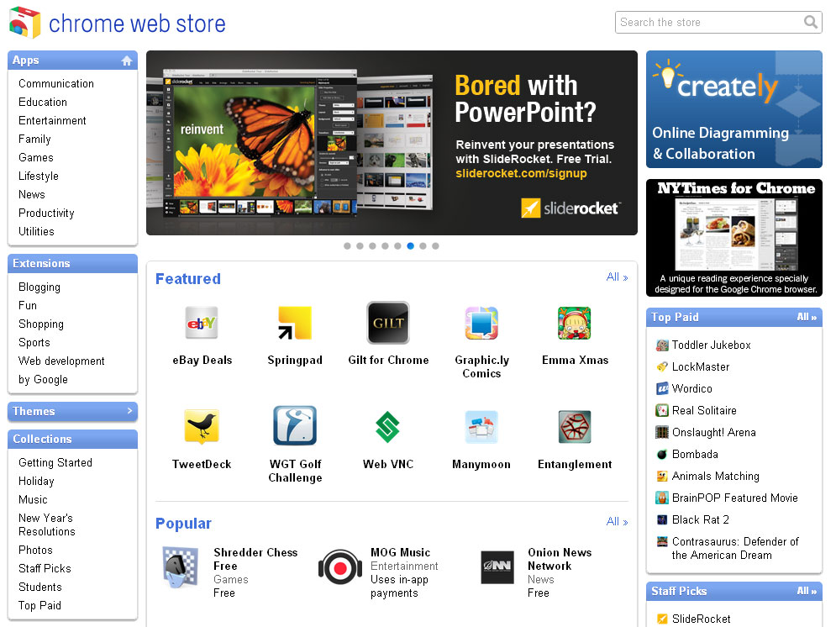Click the MOG Music icon
This screenshot has width=836, height=627.
[340, 567]
